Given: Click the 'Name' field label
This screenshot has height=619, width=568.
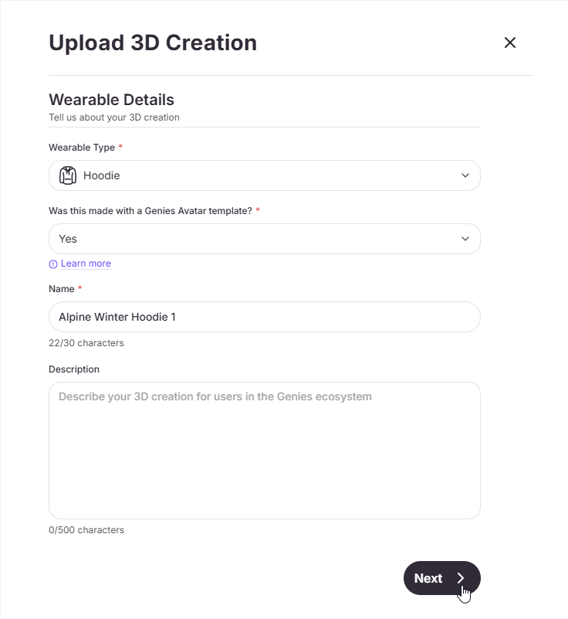Looking at the screenshot, I should pos(62,289).
